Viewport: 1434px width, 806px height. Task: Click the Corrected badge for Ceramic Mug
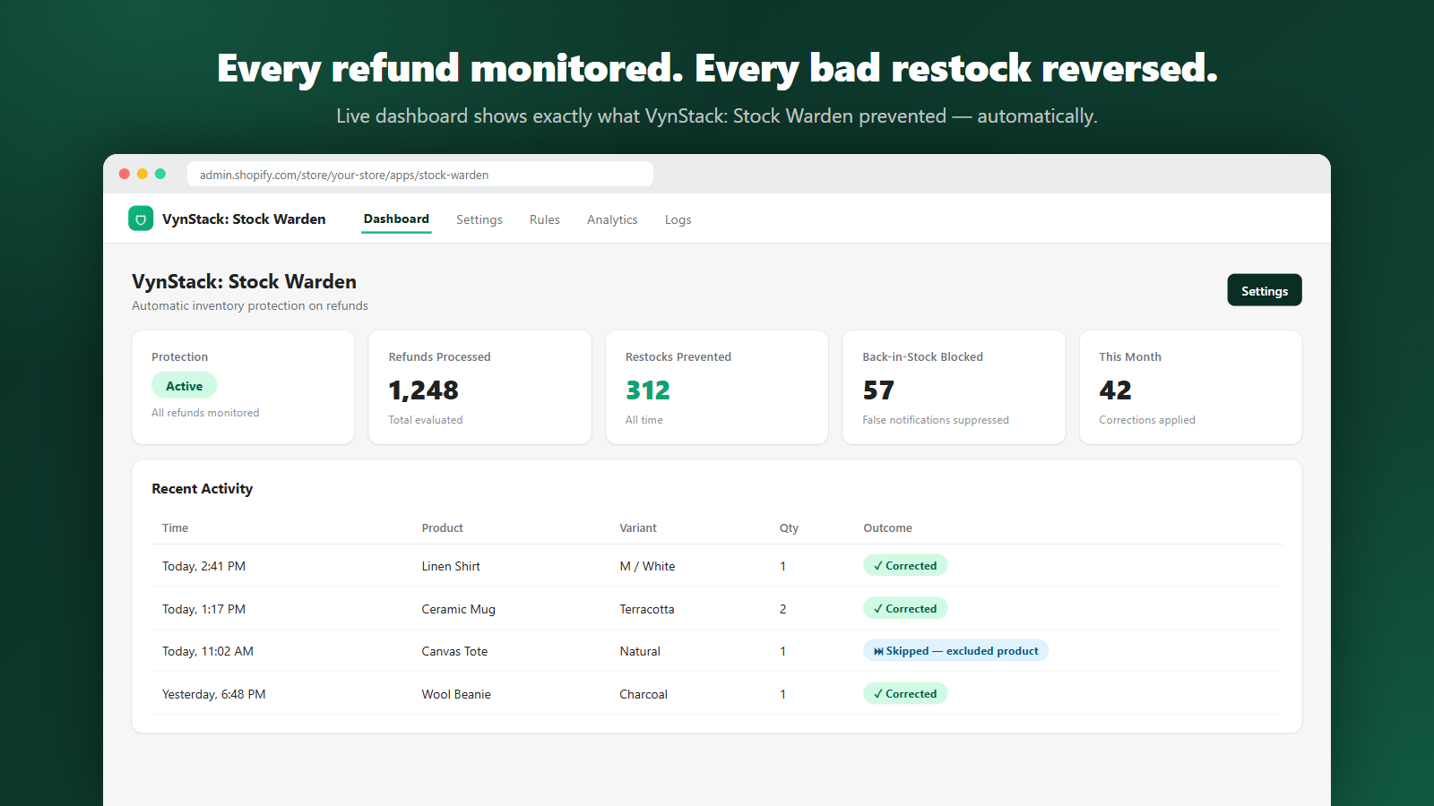click(x=905, y=608)
